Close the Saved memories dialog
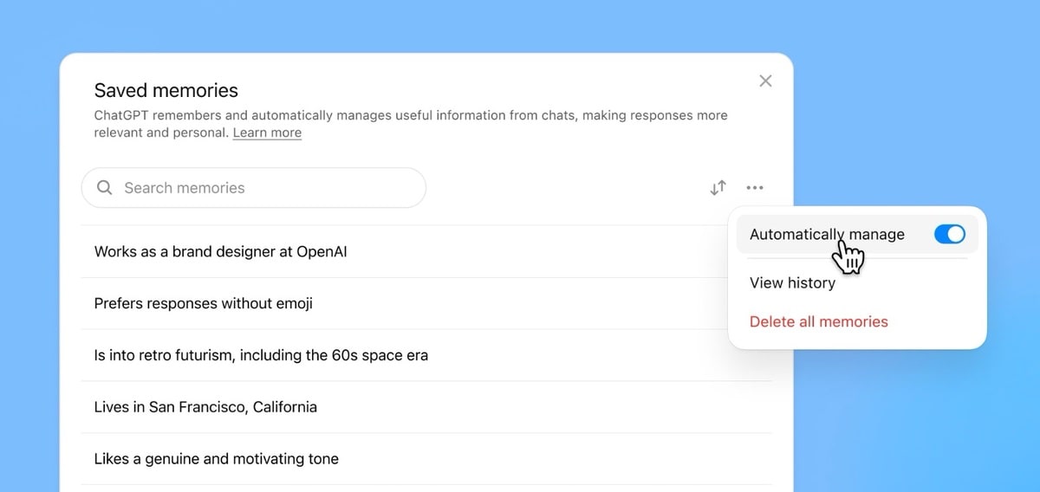Viewport: 1040px width, 492px height. (765, 81)
